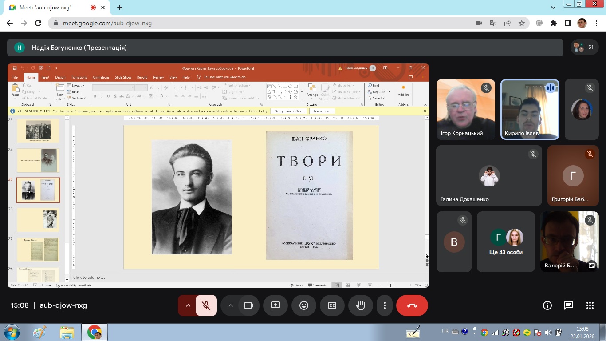The width and height of the screenshot is (606, 341).
Task: Open the Windows Start menu
Action: (11, 332)
